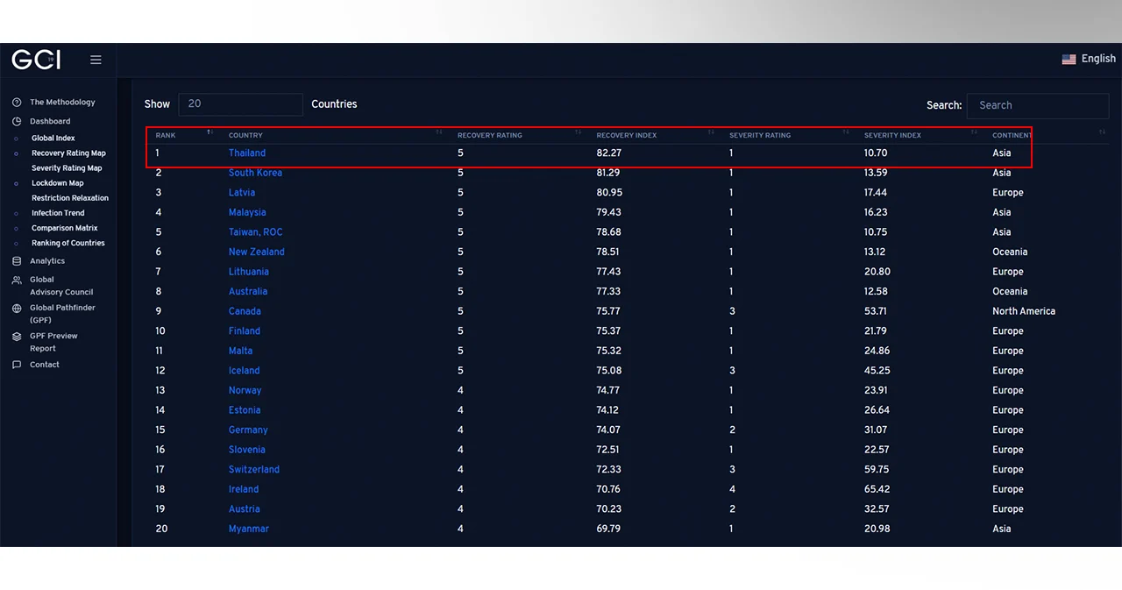Open Lithuania country link
Image resolution: width=1122 pixels, height=590 pixels.
pyautogui.click(x=249, y=272)
